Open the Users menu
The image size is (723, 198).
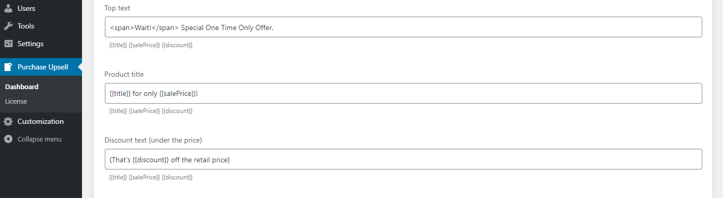(x=41, y=8)
